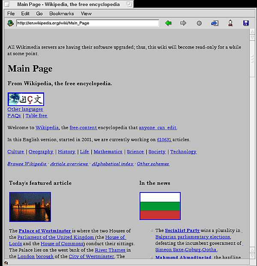Follow the anyone can edit link
This screenshot has height=266, width=257.
pos(158,127)
